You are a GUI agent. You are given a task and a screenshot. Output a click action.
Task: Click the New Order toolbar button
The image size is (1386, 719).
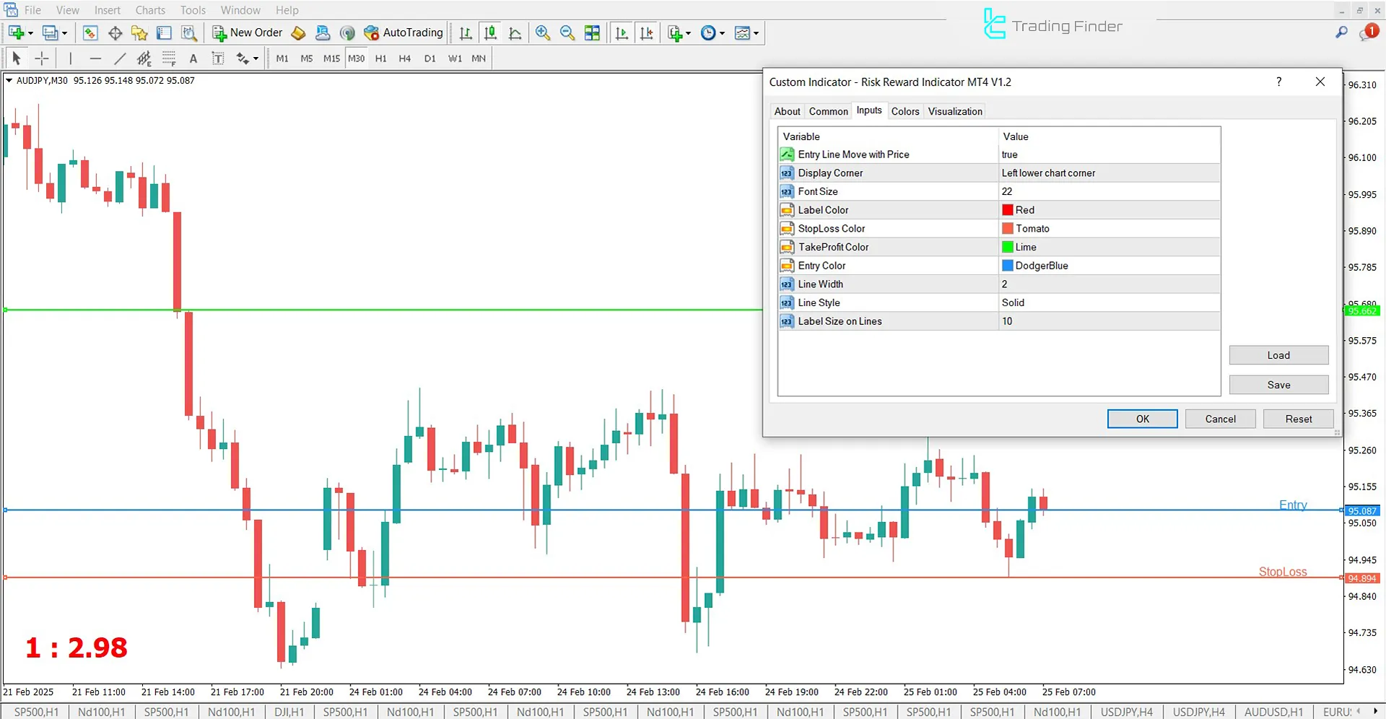point(248,32)
